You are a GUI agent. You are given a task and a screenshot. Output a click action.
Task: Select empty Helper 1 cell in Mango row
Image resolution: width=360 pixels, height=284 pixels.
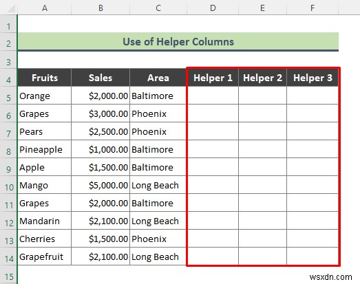click(x=213, y=185)
